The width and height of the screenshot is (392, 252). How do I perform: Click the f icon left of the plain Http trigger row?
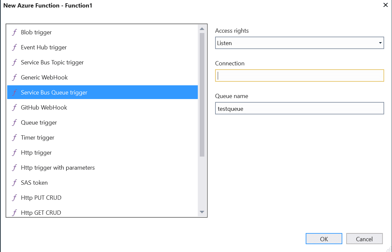click(x=14, y=152)
